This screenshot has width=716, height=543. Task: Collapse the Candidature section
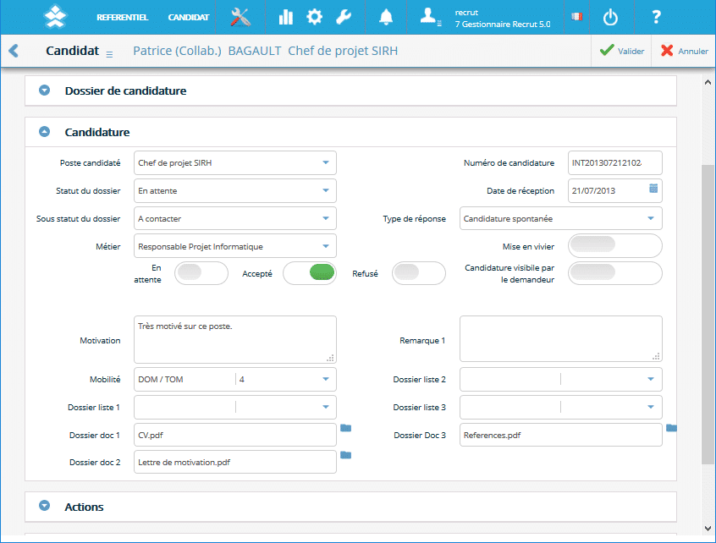(44, 132)
